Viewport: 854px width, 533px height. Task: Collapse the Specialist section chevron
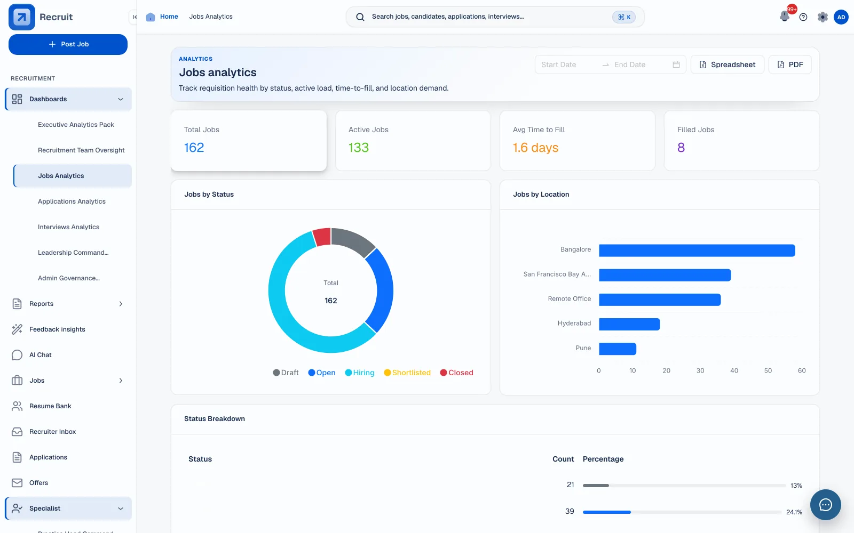coord(121,508)
